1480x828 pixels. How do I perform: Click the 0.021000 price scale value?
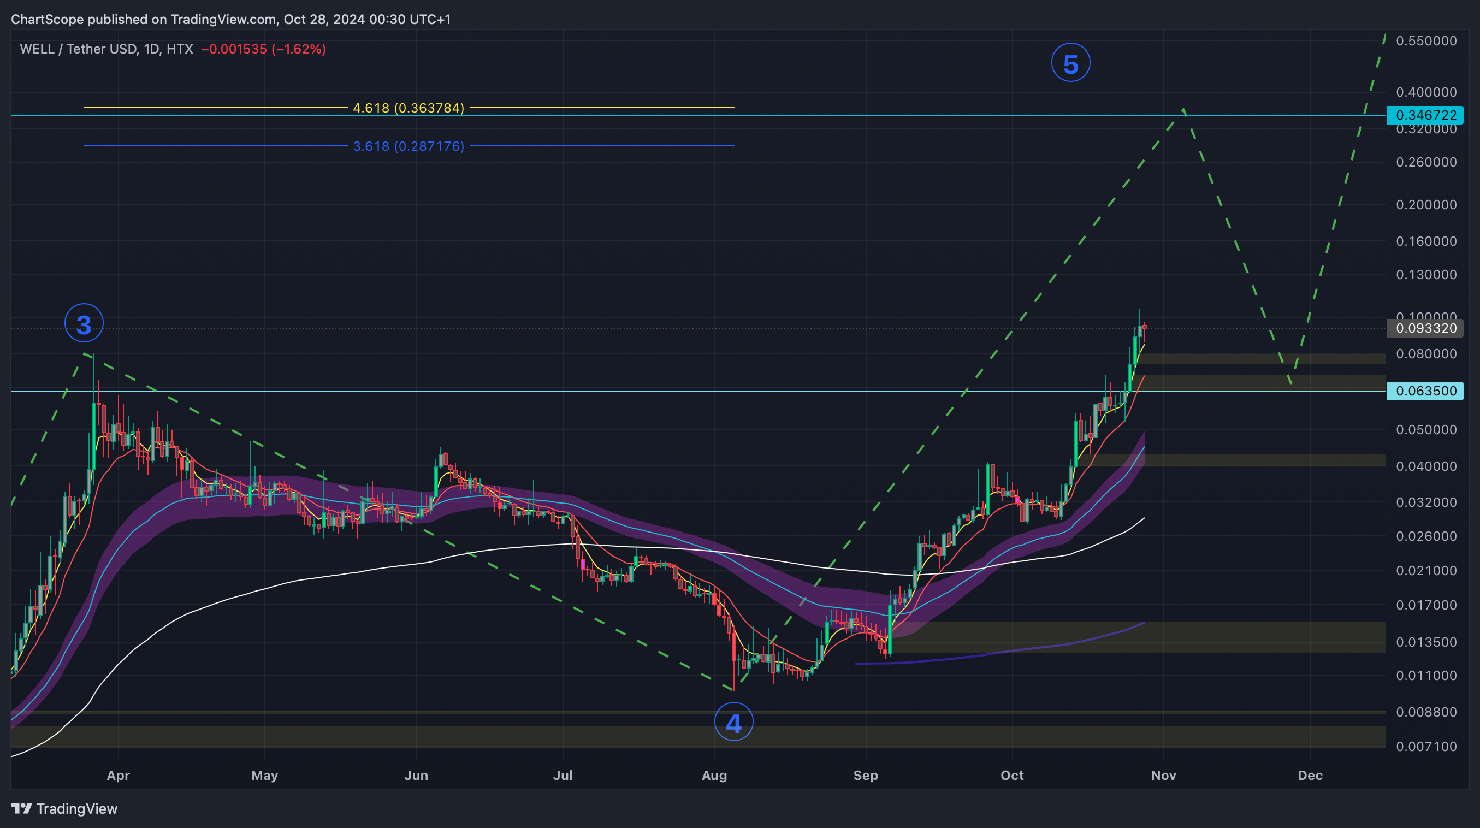point(1426,571)
